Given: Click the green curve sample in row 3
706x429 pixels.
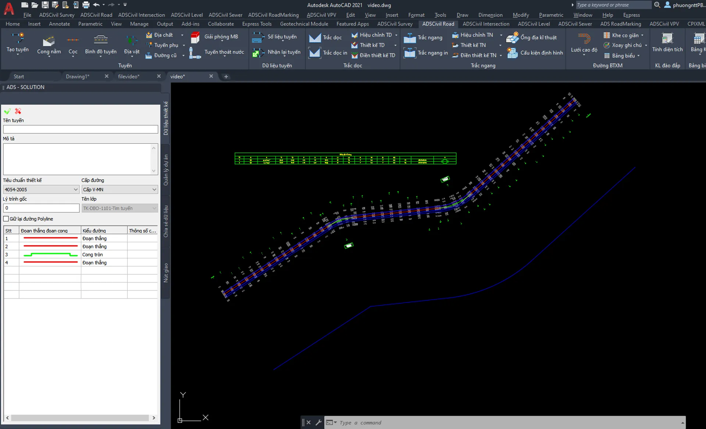Looking at the screenshot, I should click(x=50, y=254).
